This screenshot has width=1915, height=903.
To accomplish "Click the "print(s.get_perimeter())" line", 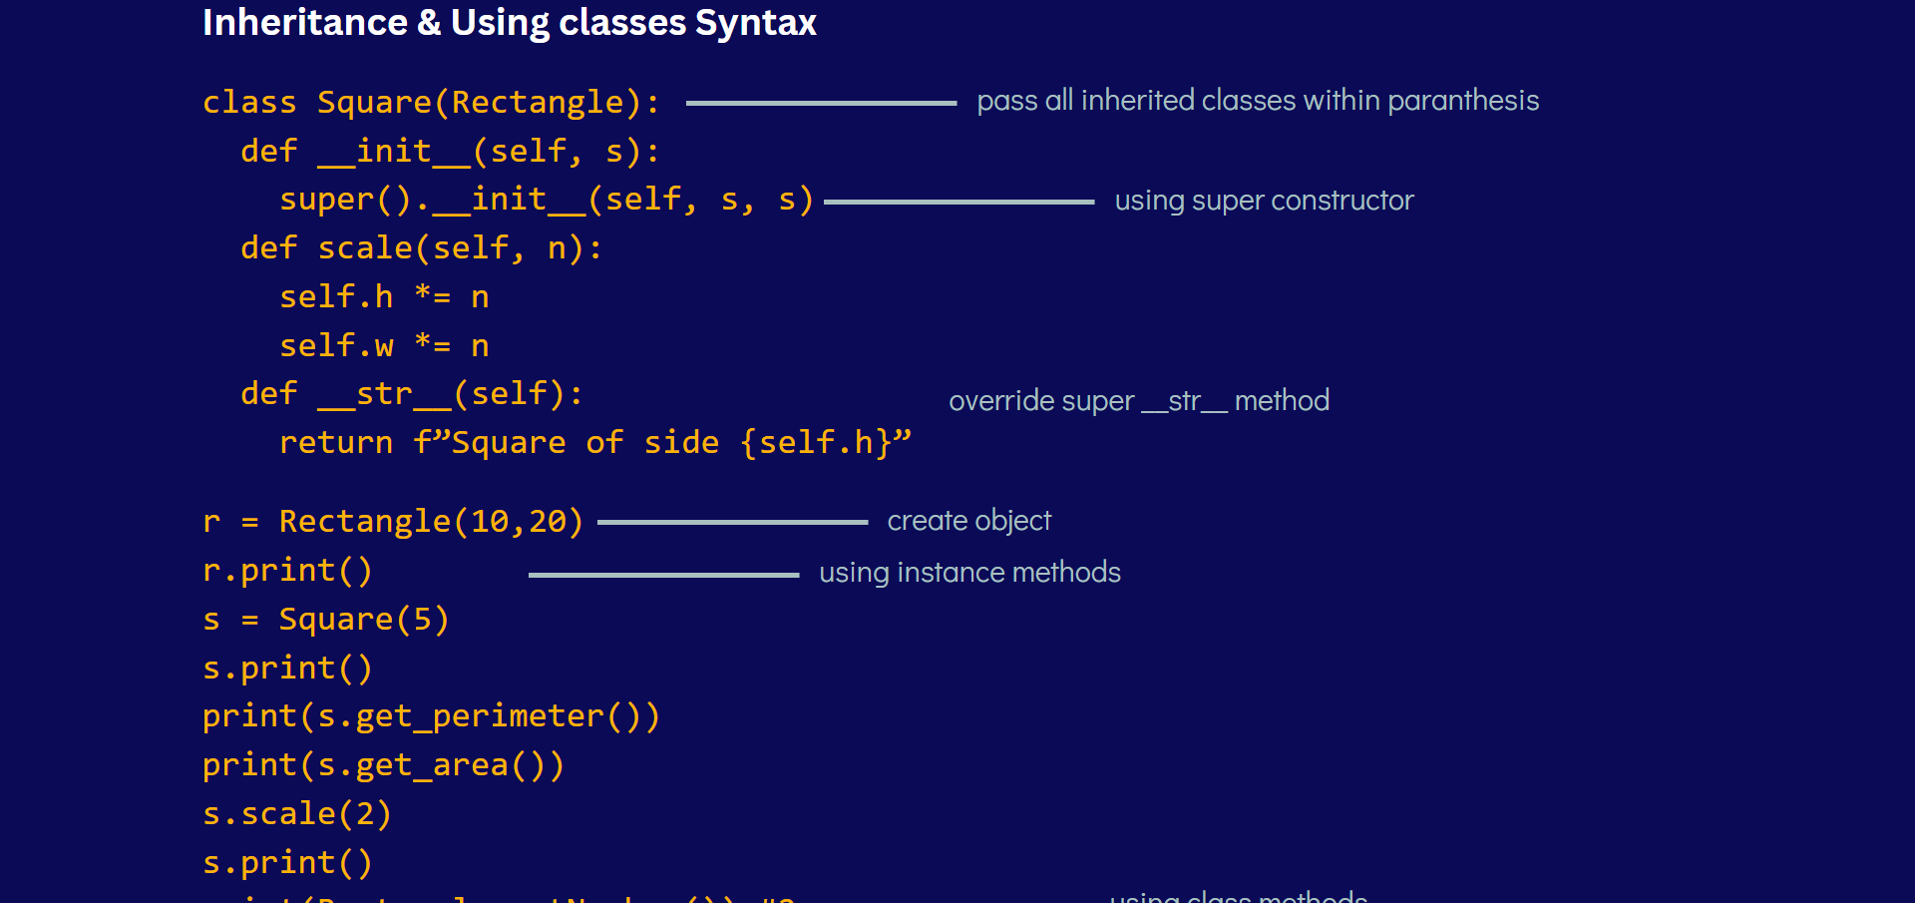I will [431, 716].
